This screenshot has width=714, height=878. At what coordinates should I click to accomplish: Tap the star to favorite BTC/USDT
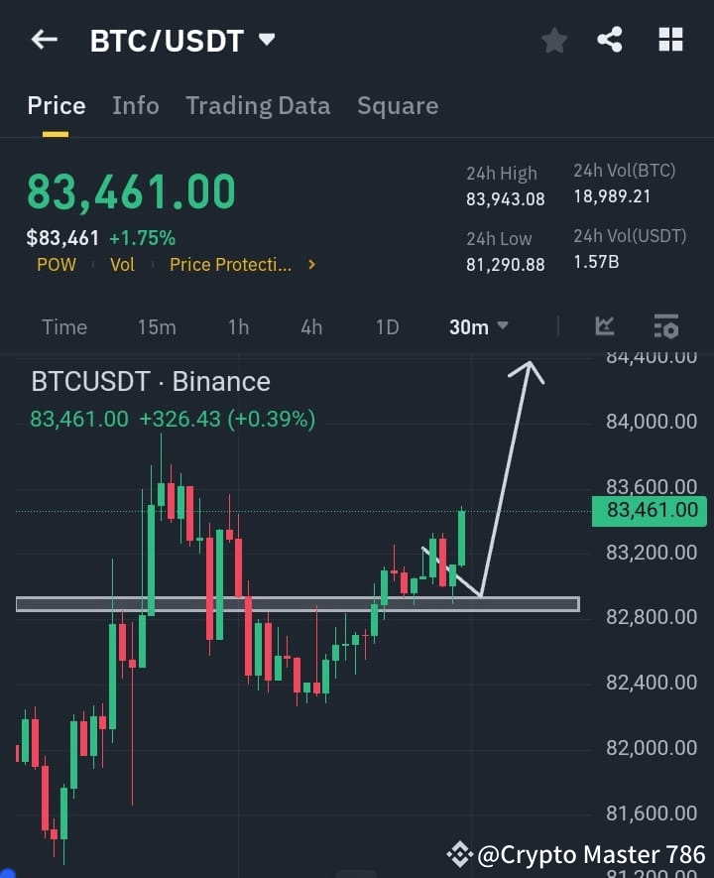(x=553, y=41)
